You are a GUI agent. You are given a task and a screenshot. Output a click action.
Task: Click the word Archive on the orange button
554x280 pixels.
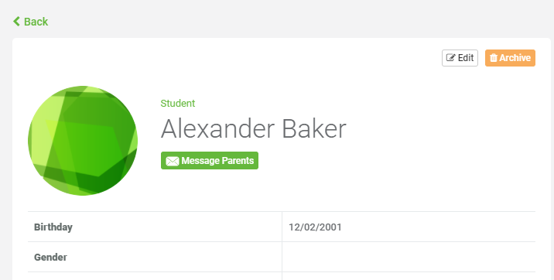point(515,58)
